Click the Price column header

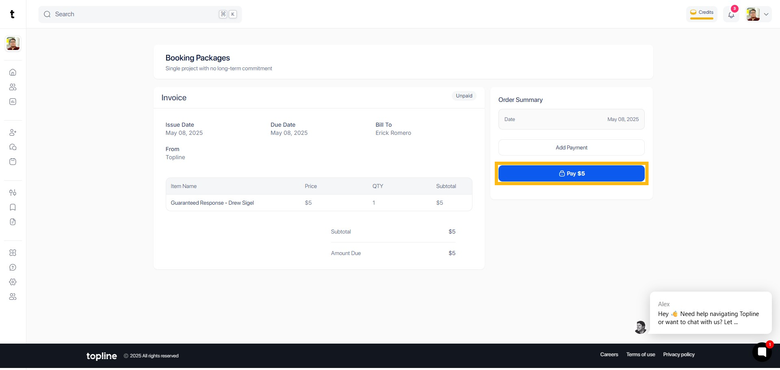tap(311, 186)
